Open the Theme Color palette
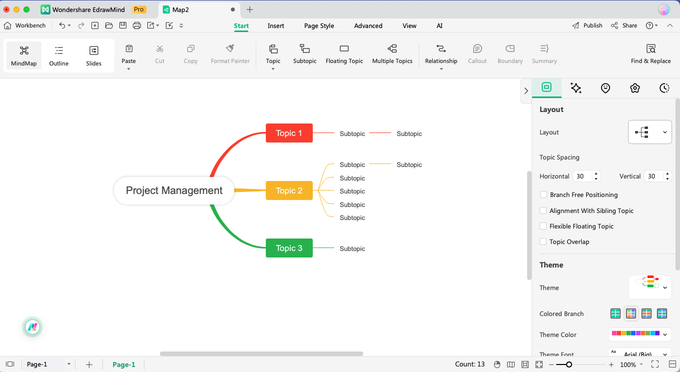680x372 pixels. point(640,334)
